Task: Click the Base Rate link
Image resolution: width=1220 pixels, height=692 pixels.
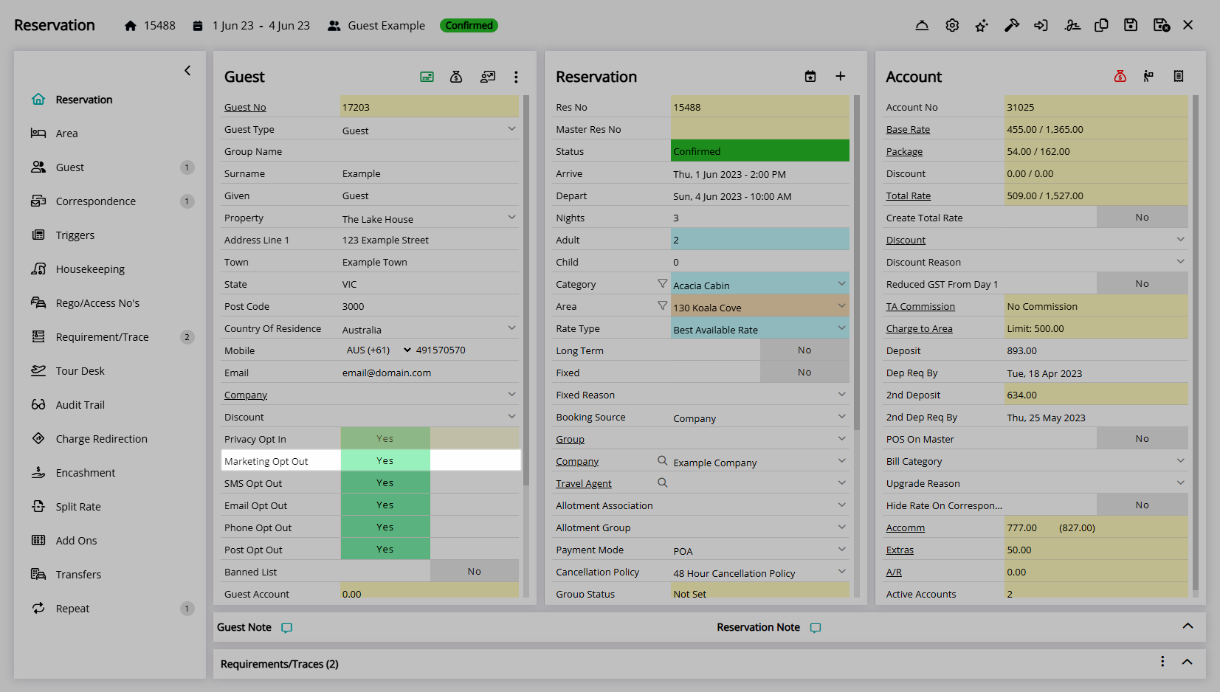Action: [908, 129]
